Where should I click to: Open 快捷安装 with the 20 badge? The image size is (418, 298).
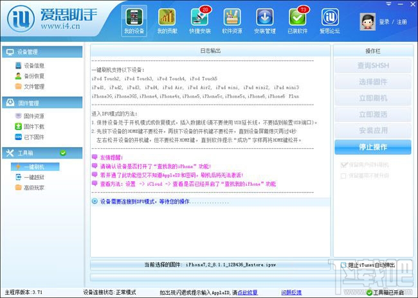199,21
